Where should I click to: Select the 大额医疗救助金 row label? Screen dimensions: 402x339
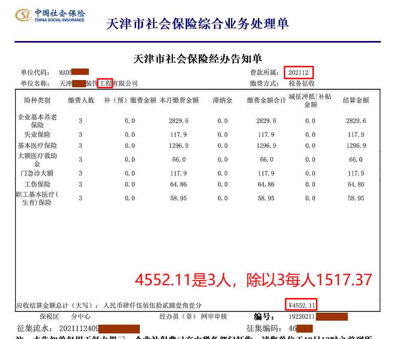(x=37, y=160)
